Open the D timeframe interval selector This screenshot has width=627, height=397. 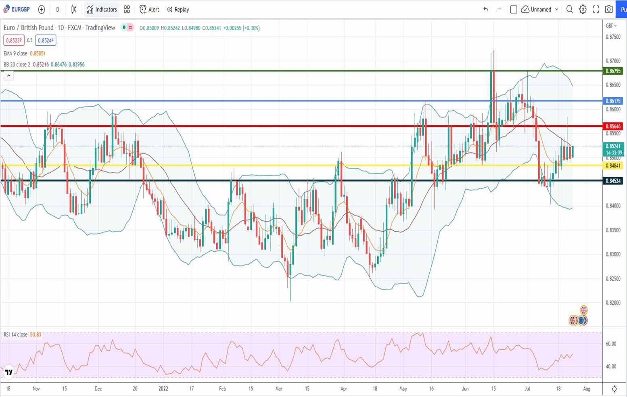(58, 9)
